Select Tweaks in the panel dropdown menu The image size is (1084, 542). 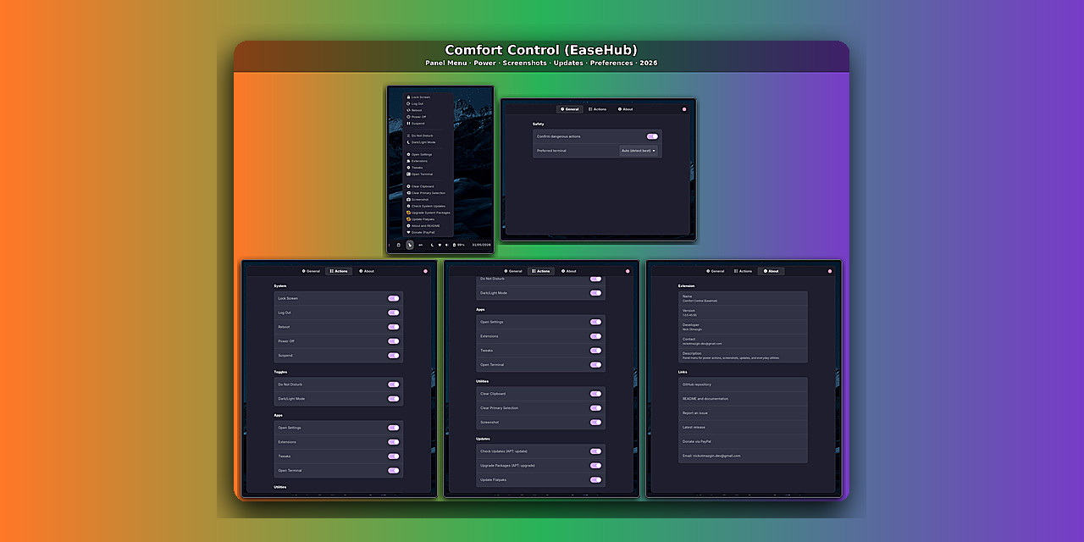coord(429,168)
